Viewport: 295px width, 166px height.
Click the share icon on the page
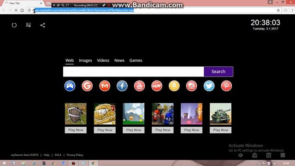click(x=43, y=25)
